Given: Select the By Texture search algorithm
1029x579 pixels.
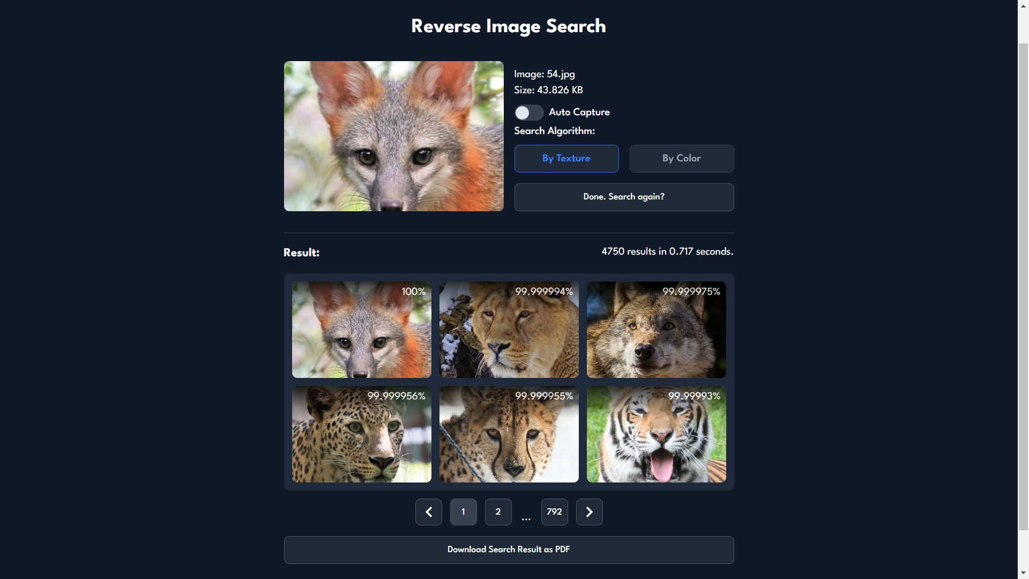Looking at the screenshot, I should click(566, 158).
